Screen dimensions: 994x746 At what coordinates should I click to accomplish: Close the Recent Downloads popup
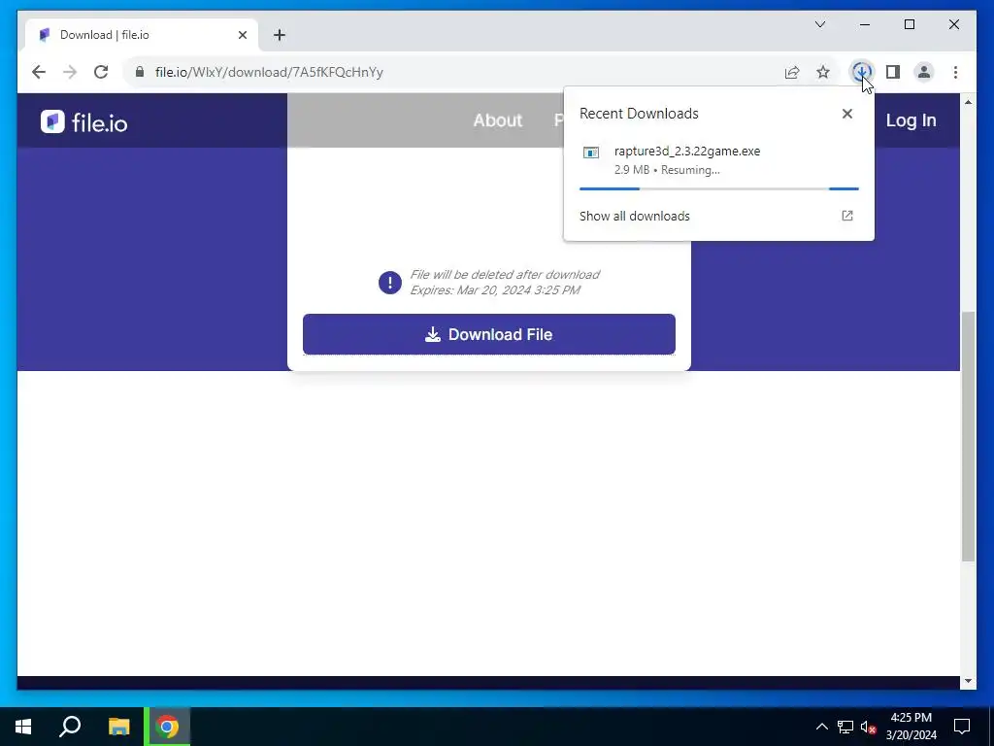pyautogui.click(x=846, y=114)
